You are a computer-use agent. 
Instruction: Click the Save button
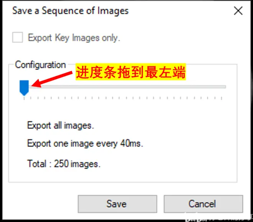(117, 204)
